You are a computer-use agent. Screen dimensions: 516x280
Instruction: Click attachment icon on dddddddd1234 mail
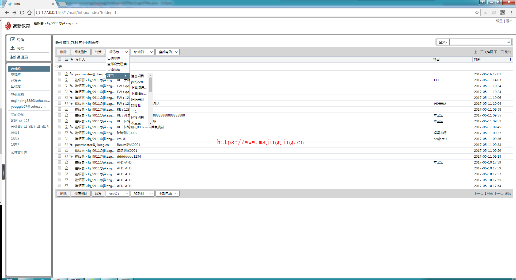(71, 156)
